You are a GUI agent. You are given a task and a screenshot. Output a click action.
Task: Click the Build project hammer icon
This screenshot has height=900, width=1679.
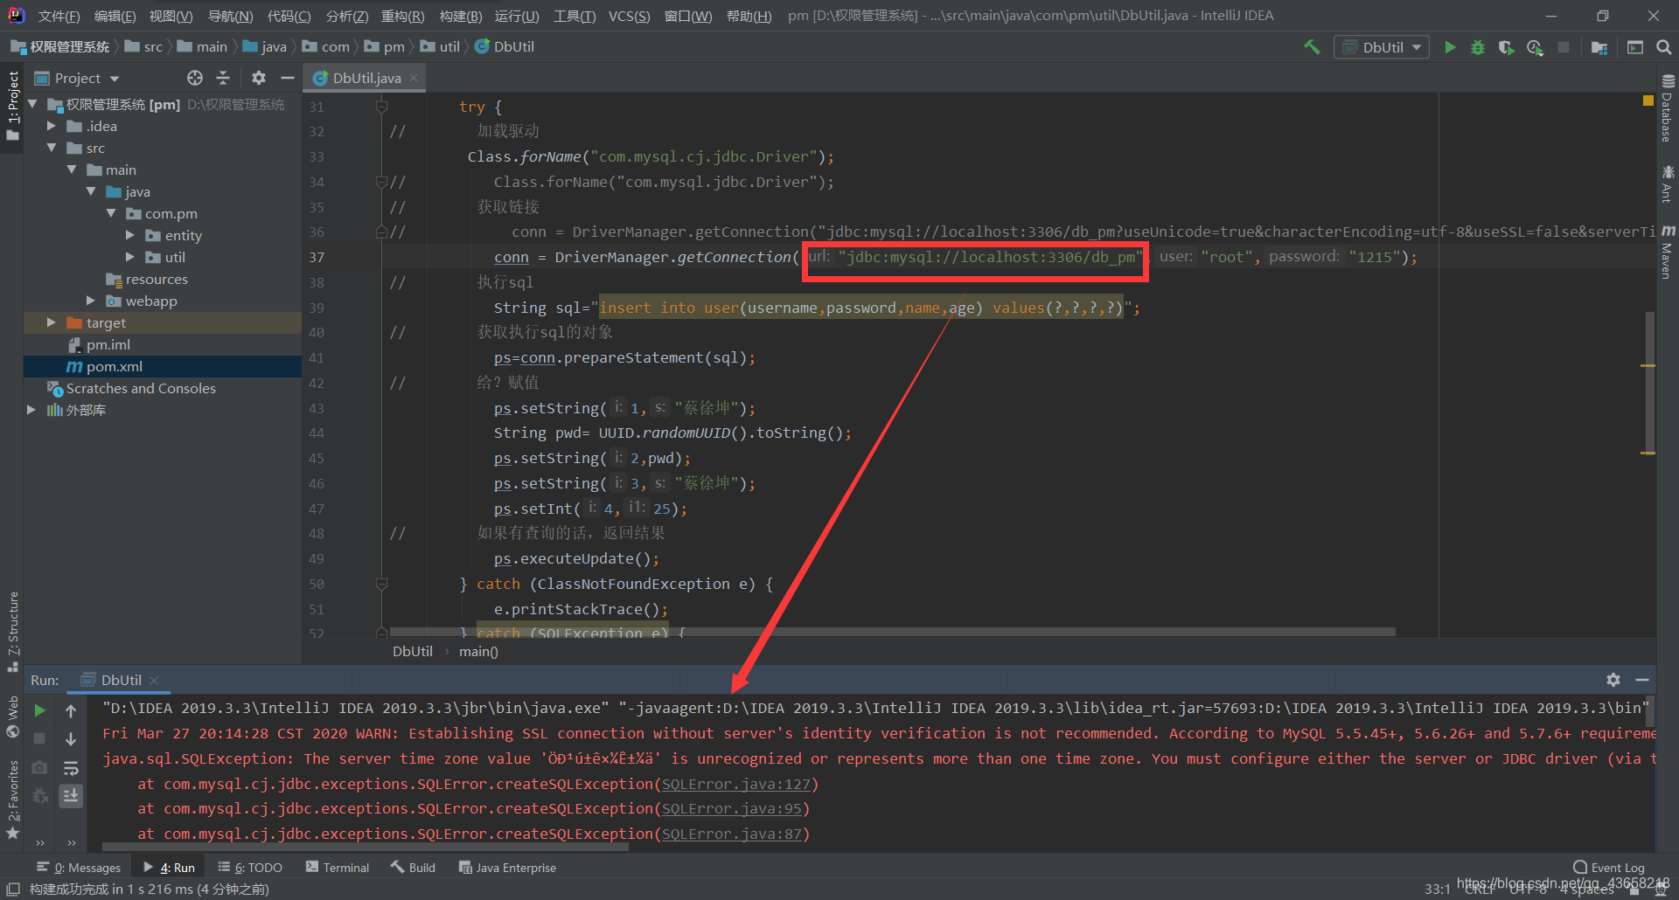coord(1312,47)
